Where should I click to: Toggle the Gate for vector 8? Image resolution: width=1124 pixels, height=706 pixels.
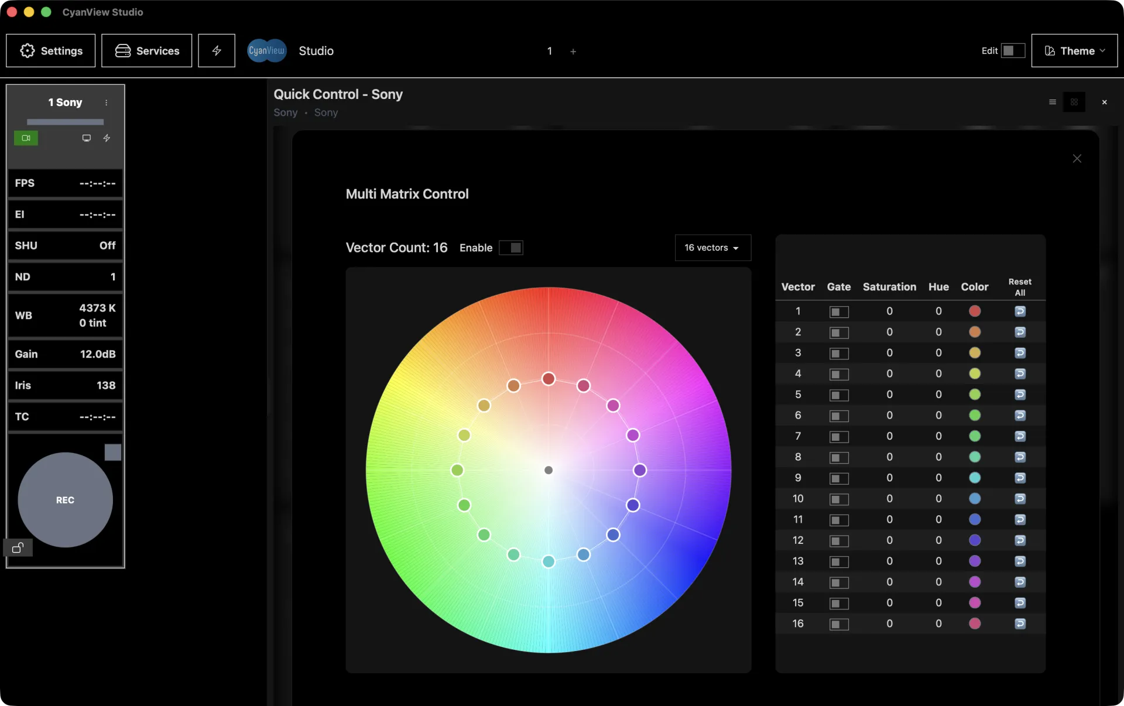839,458
